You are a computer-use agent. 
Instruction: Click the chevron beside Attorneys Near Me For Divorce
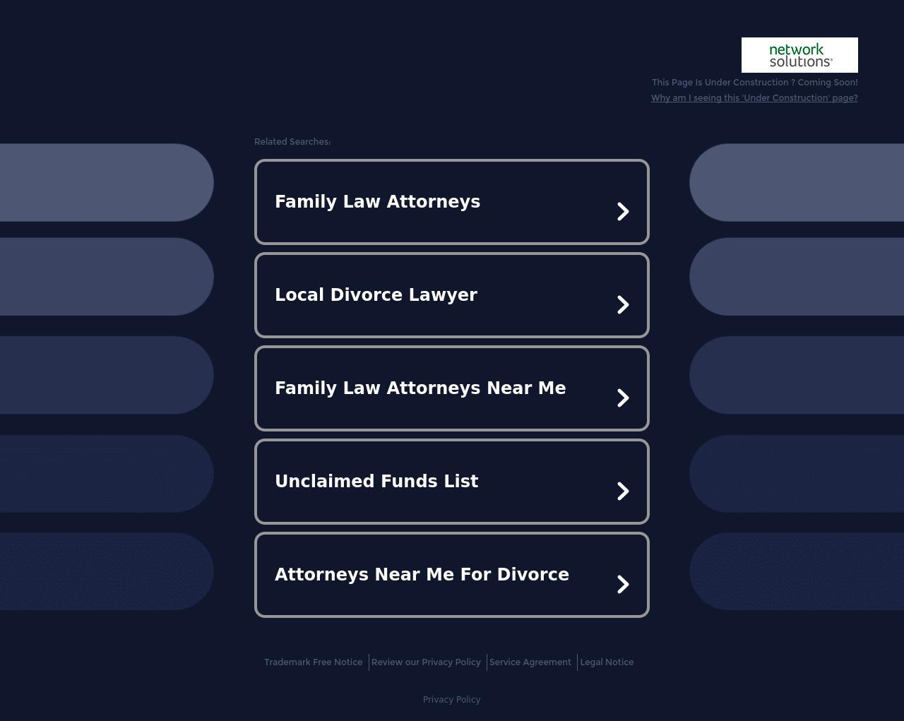(x=623, y=584)
